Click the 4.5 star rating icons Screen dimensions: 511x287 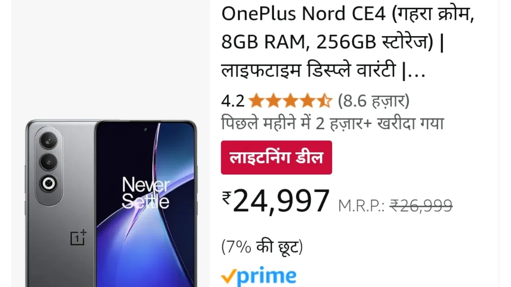290,101
